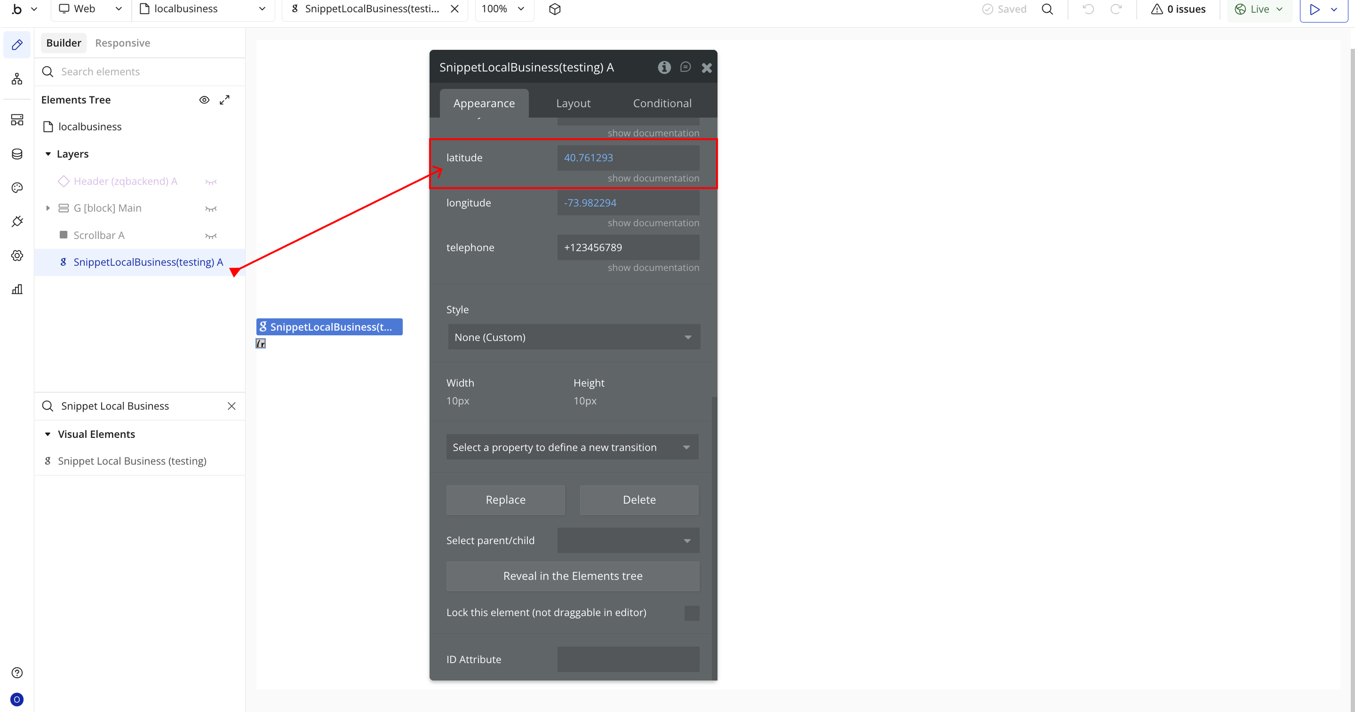The image size is (1355, 712).
Task: Open the Select parent/child dropdown
Action: [x=628, y=540]
